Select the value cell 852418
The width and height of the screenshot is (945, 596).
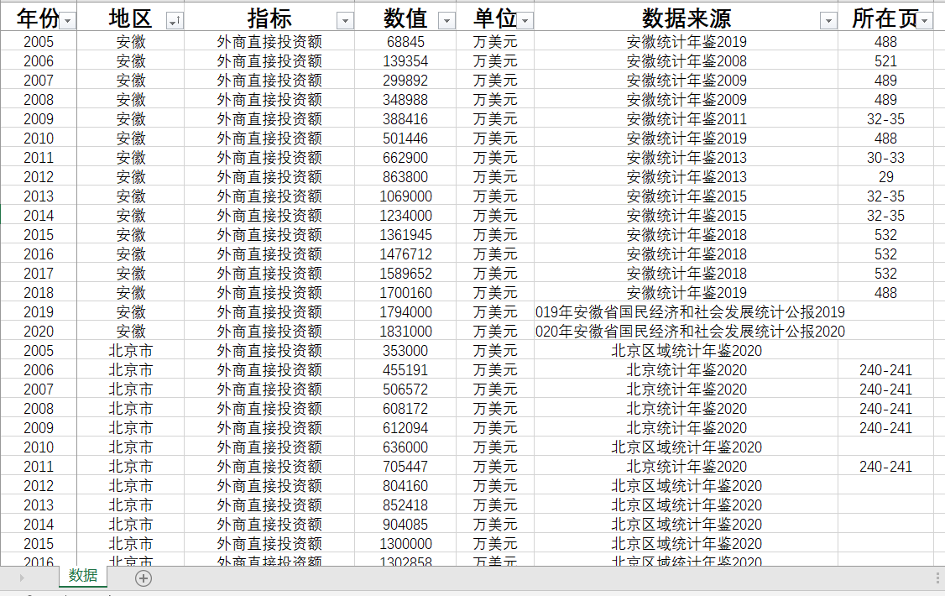click(405, 505)
